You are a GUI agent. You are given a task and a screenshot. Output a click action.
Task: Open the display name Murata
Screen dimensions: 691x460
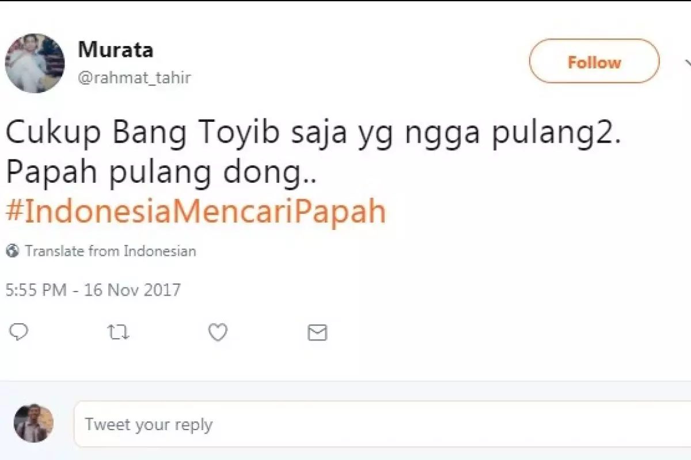point(115,50)
